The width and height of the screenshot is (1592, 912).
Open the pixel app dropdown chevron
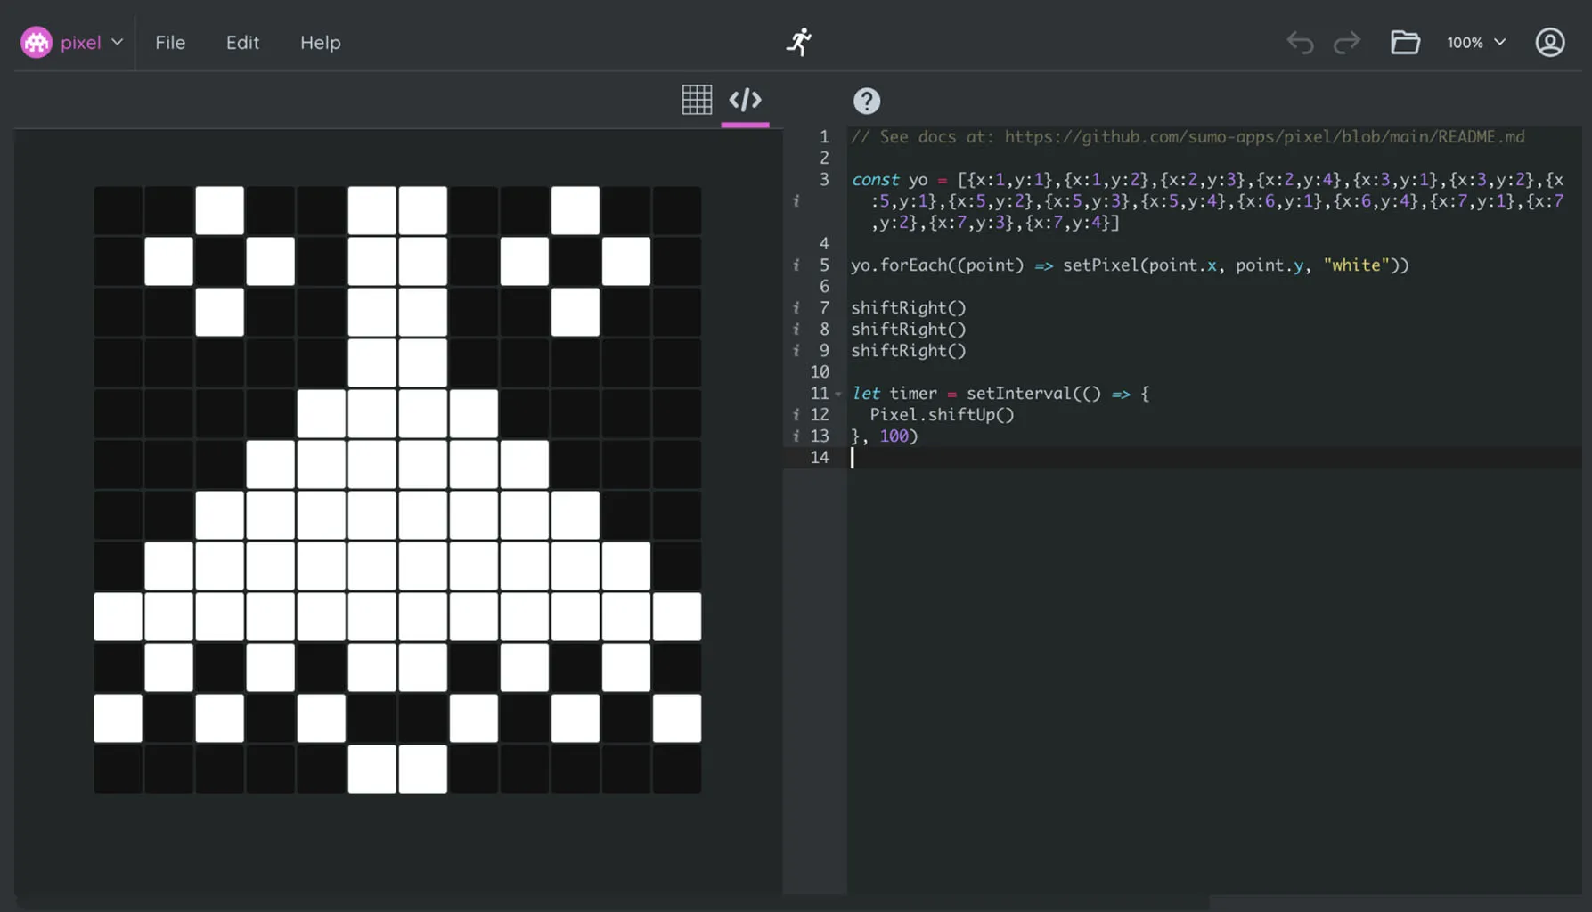pos(117,42)
